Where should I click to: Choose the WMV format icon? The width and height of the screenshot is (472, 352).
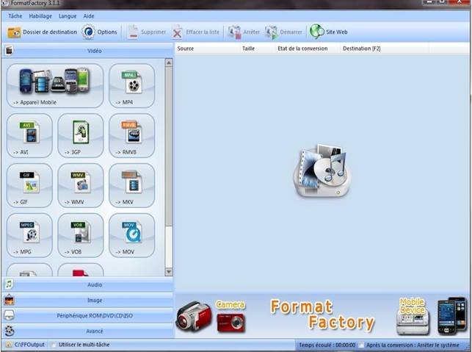[x=81, y=184]
